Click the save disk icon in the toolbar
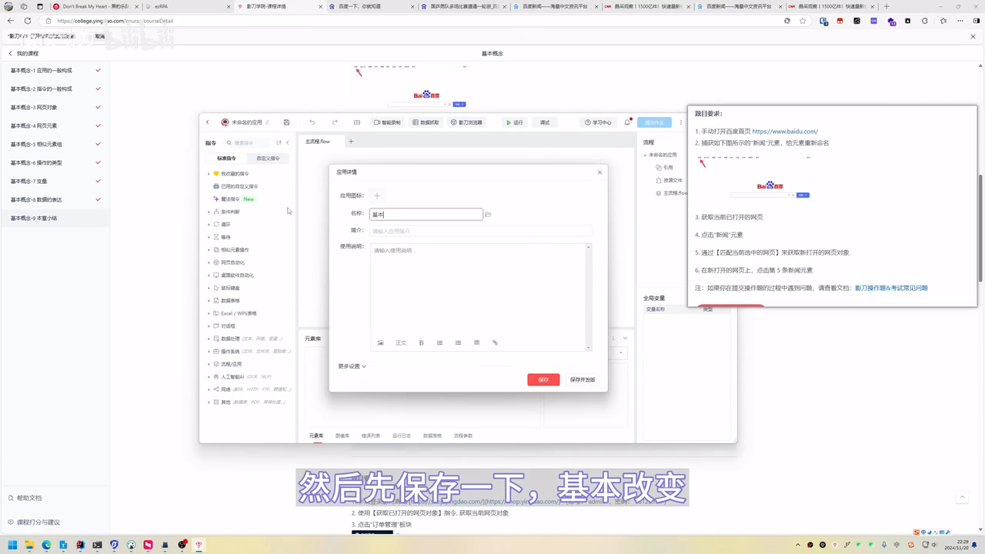Image resolution: width=985 pixels, height=554 pixels. click(286, 122)
